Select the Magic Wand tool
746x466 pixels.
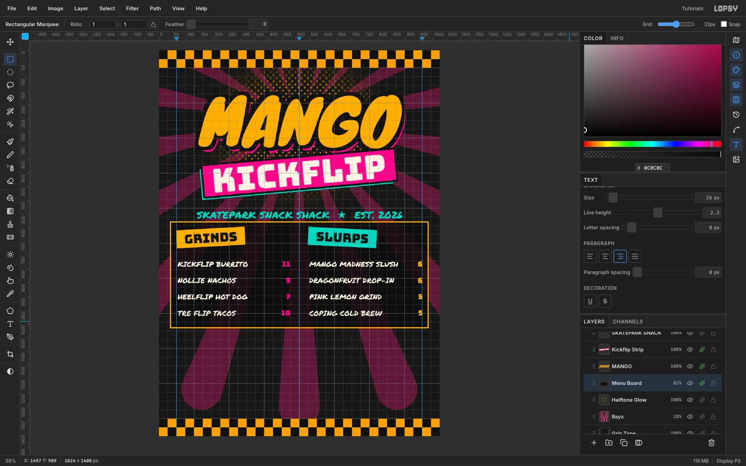(x=10, y=111)
